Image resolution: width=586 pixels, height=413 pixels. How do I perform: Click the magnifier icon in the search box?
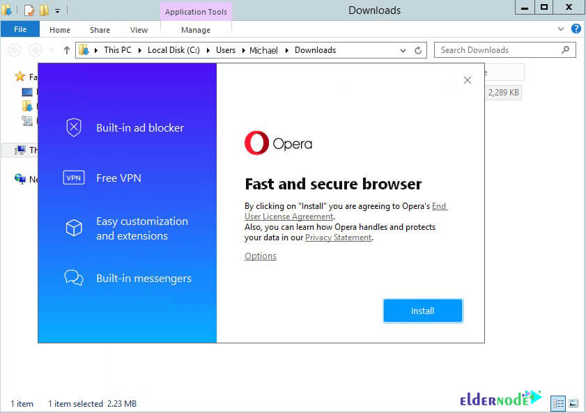point(566,49)
